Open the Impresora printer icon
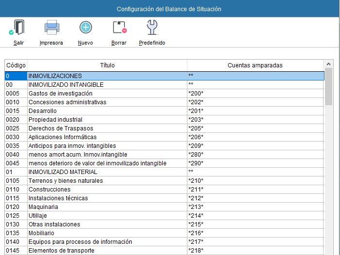Screen dimensions: 340x255 [51, 28]
